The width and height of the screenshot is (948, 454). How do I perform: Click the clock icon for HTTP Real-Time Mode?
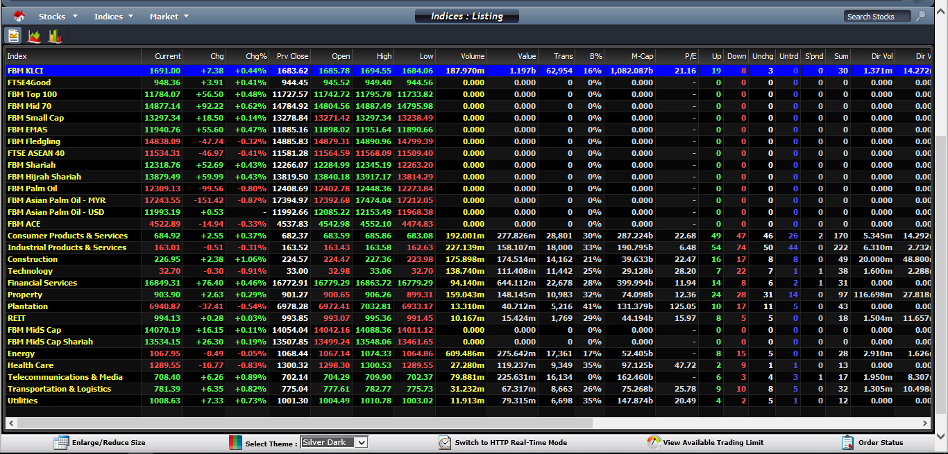click(445, 442)
